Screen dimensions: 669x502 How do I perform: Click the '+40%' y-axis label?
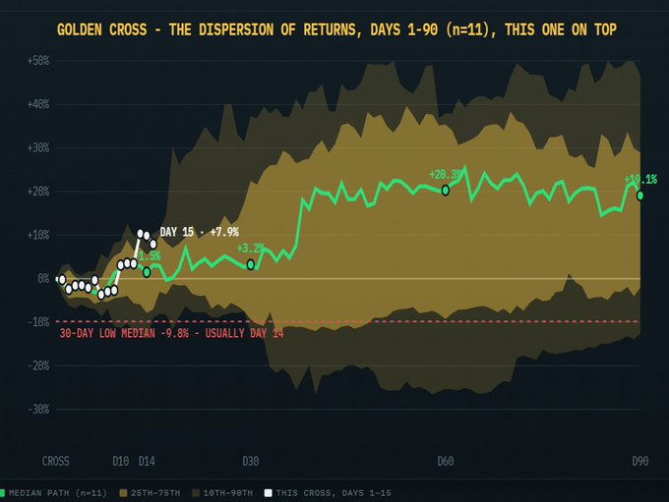point(38,104)
